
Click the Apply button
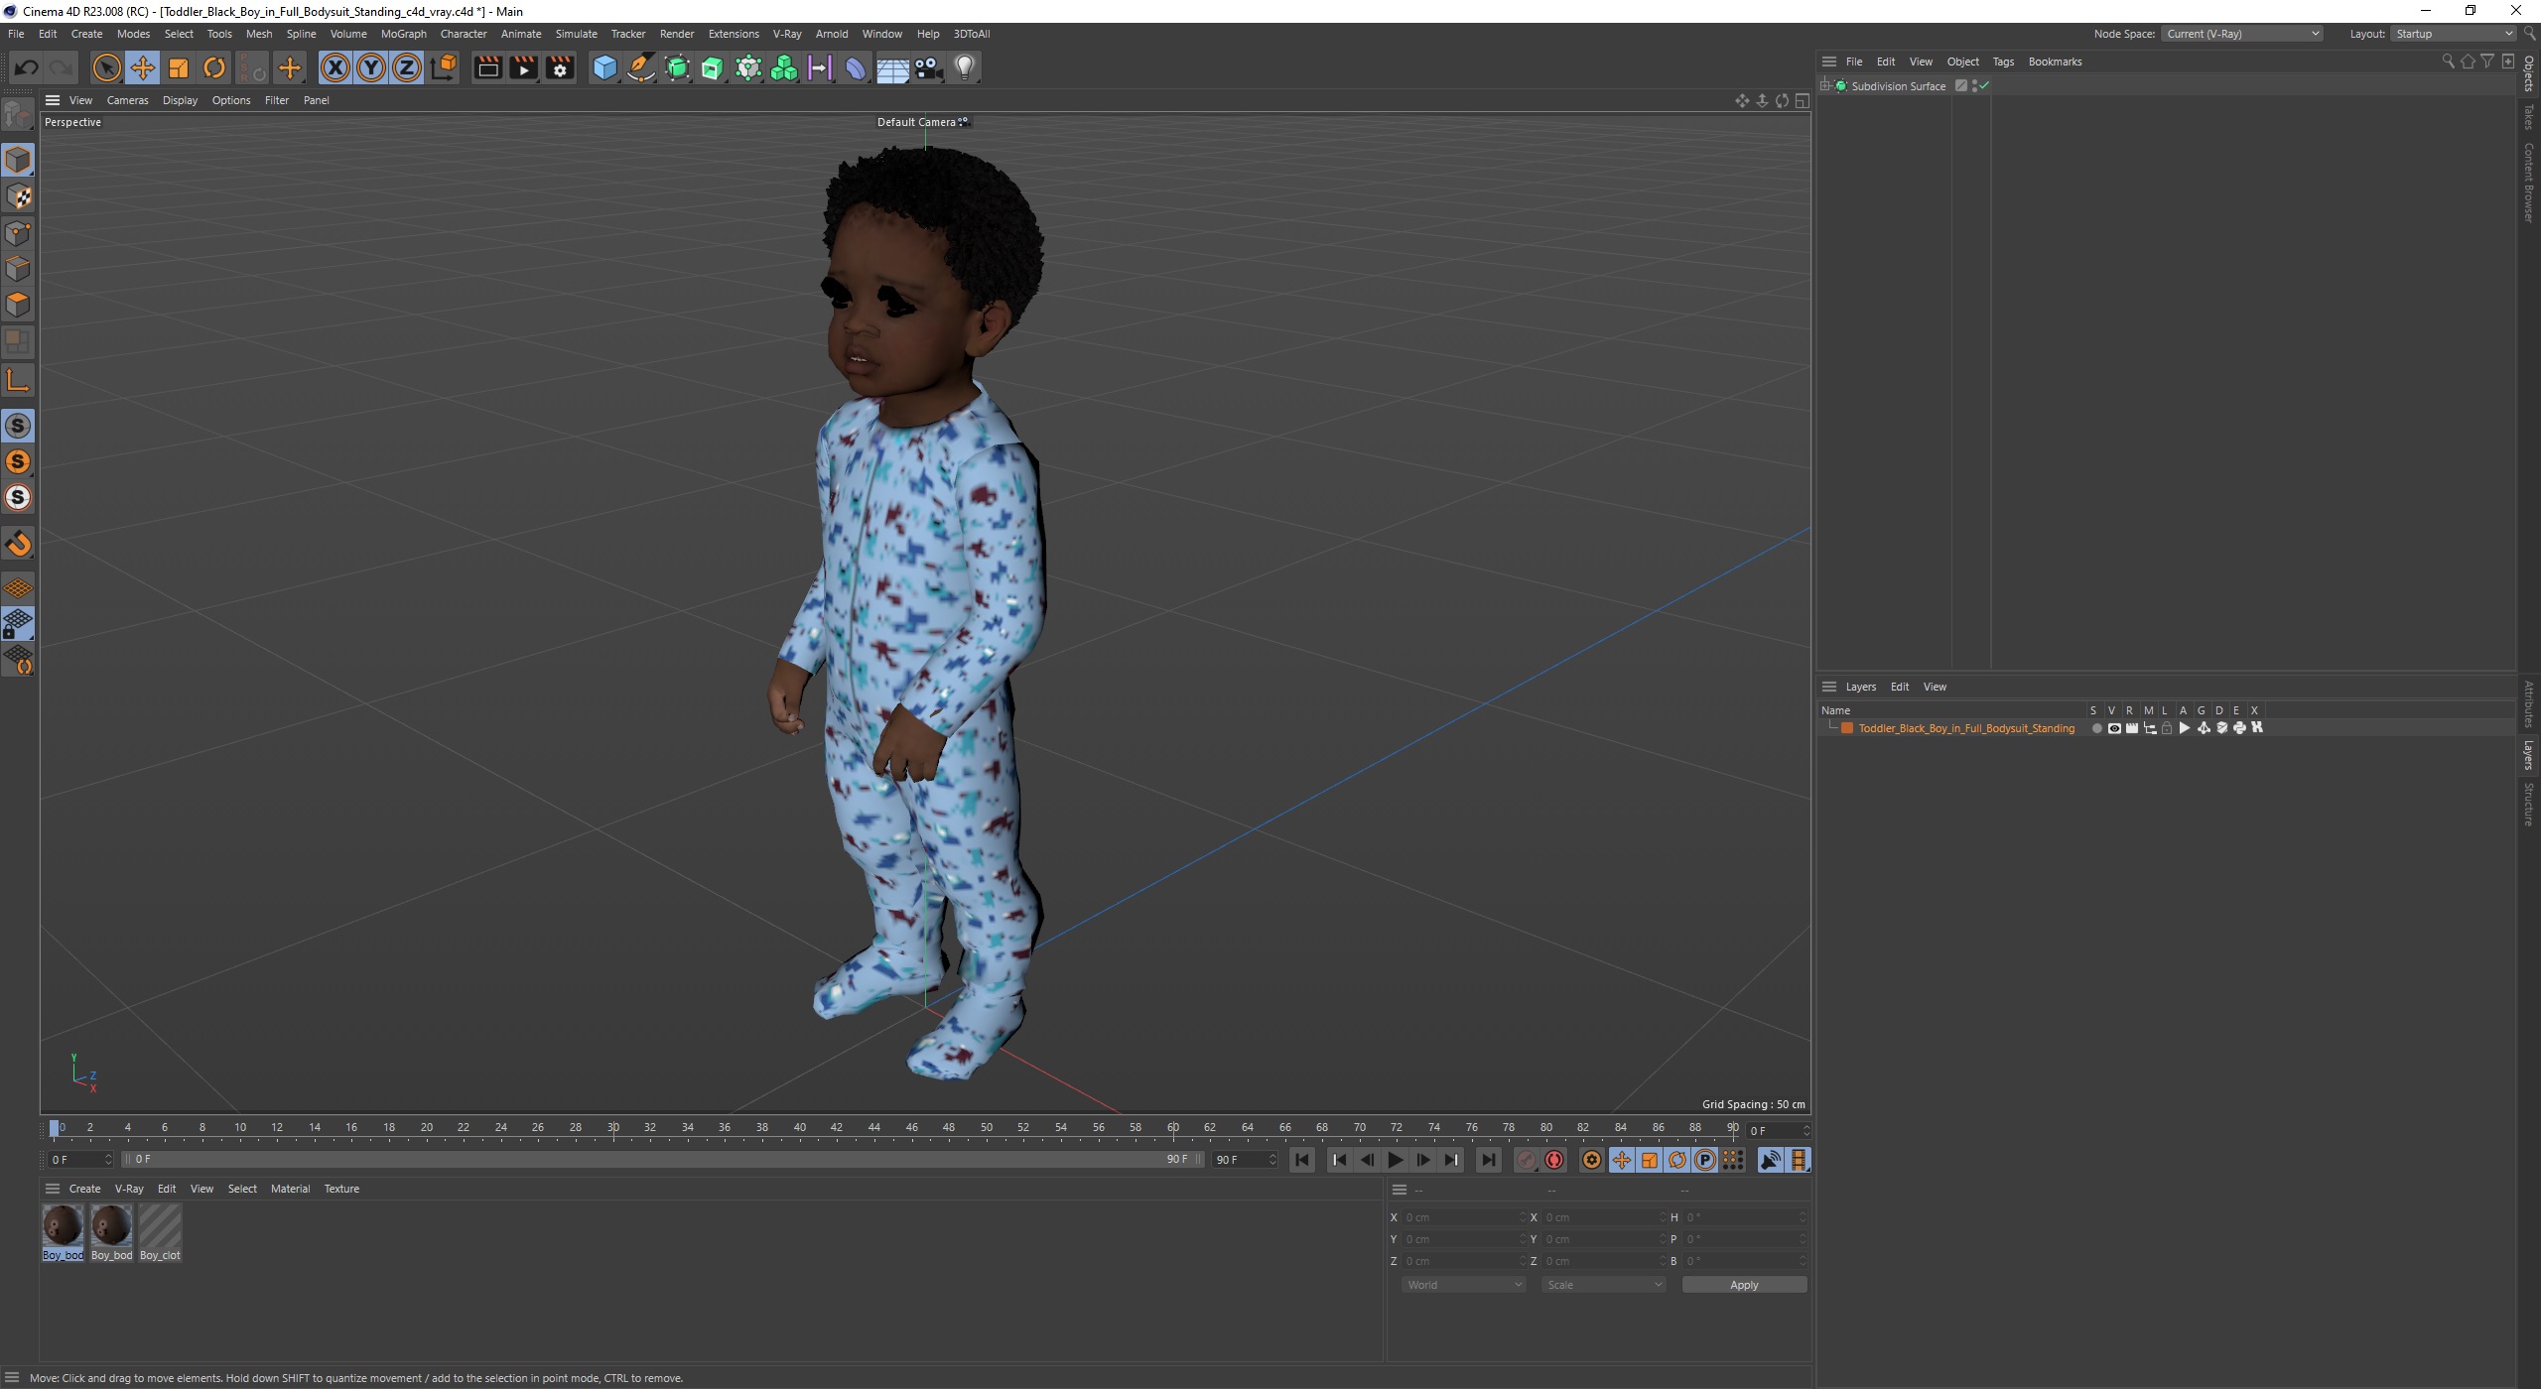(x=1744, y=1285)
